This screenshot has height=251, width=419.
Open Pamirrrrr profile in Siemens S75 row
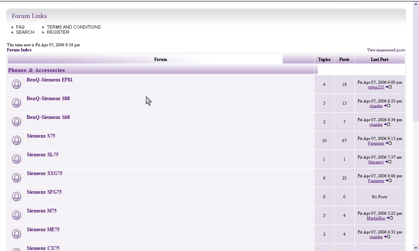tap(376, 143)
